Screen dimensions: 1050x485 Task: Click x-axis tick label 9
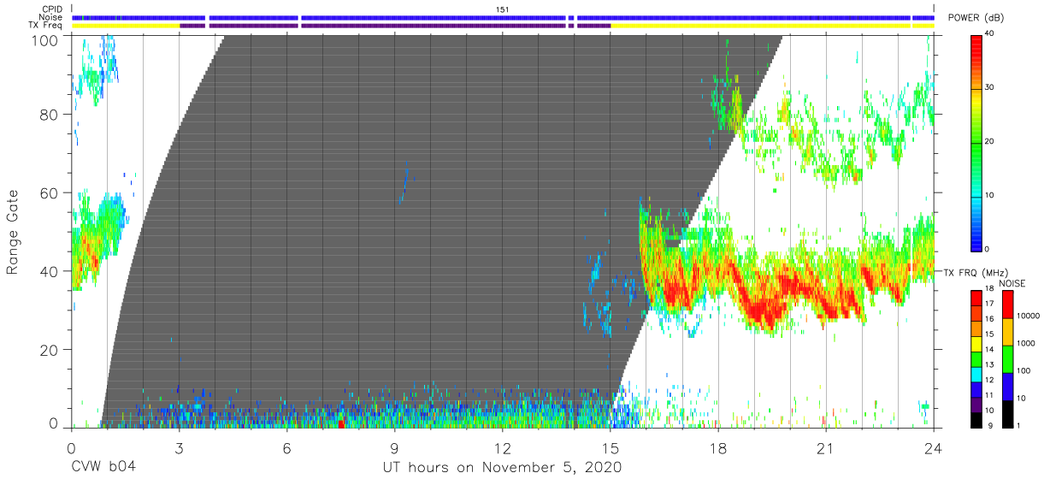[x=394, y=448]
